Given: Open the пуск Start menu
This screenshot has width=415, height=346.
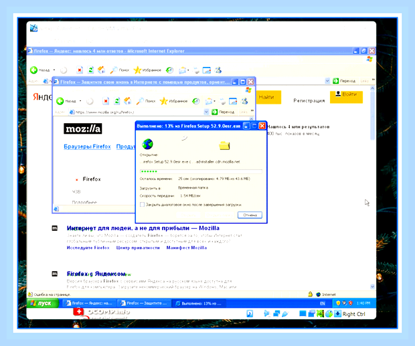Looking at the screenshot, I should (42, 303).
